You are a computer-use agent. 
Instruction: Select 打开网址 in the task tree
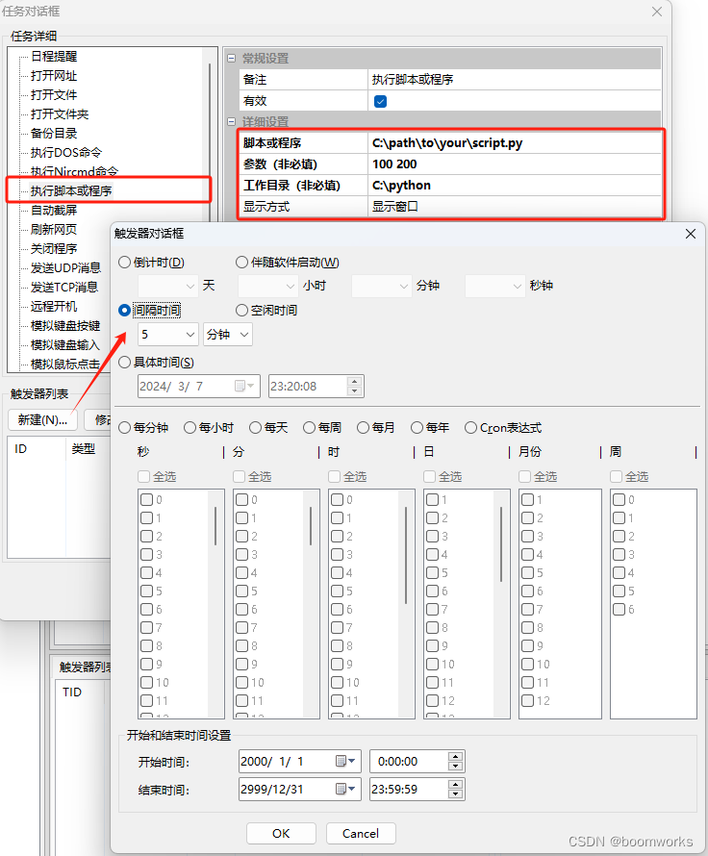54,75
